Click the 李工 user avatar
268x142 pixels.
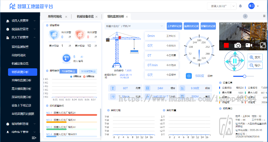coord(251,6)
